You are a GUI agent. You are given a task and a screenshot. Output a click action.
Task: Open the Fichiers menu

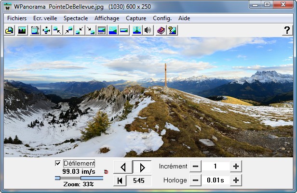pyautogui.click(x=17, y=18)
